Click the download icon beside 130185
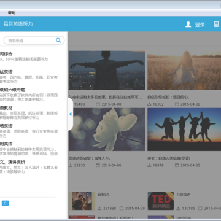Screen dimensions: 221x221 (x=179, y=208)
